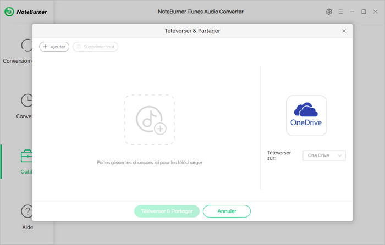Click the add-music drop zone icon
The width and height of the screenshot is (385, 245).
[150, 120]
